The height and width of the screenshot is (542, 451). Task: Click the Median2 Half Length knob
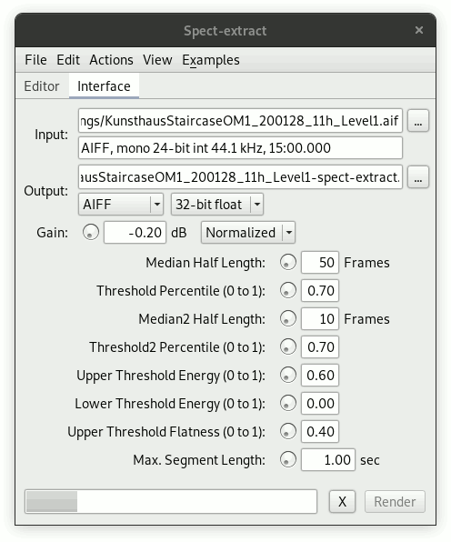[288, 318]
